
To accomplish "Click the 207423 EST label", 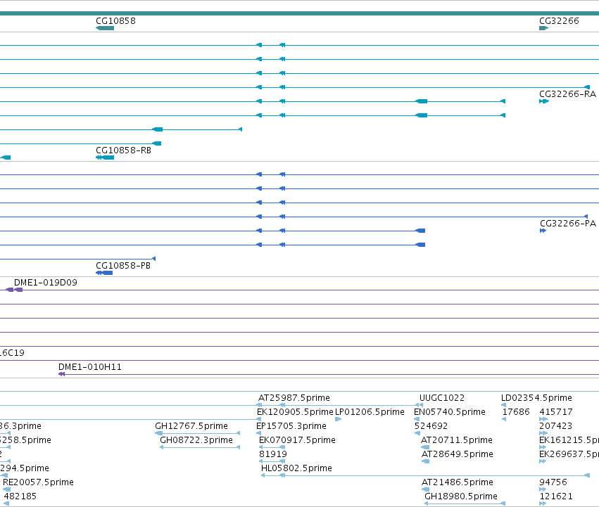I will (556, 426).
